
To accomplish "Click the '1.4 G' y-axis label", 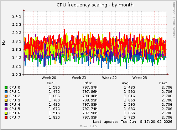I will (x=17, y=58).
